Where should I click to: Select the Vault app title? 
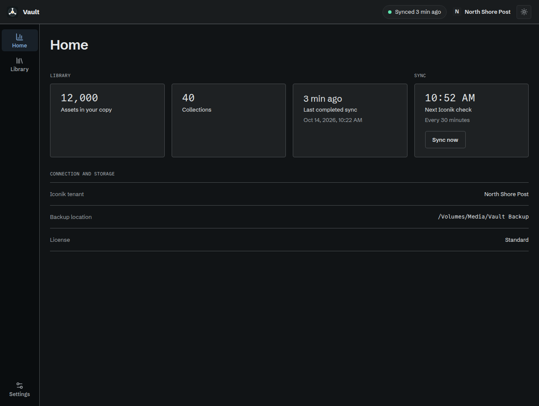click(x=31, y=12)
